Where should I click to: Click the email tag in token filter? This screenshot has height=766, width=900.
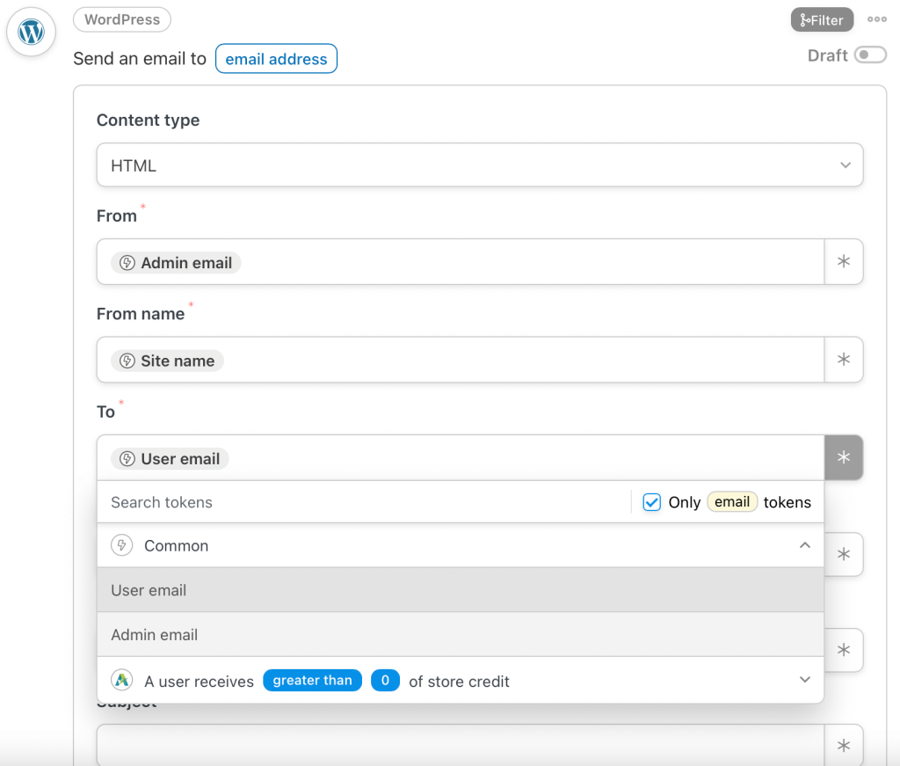732,502
